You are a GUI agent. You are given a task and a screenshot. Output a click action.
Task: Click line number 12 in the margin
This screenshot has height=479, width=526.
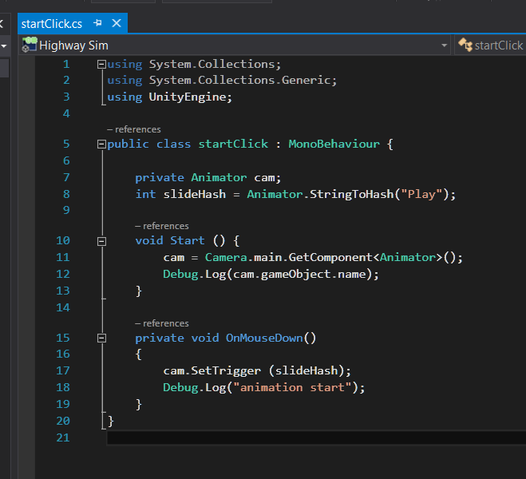pyautogui.click(x=63, y=274)
